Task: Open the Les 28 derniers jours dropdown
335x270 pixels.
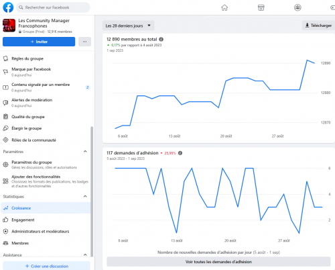Action: 128,26
